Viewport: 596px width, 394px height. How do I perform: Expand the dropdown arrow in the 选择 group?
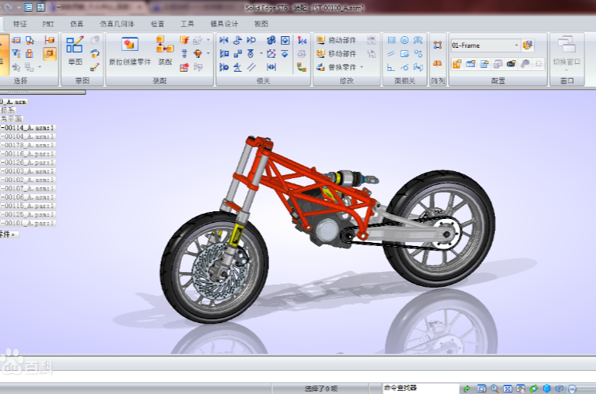pos(39,67)
